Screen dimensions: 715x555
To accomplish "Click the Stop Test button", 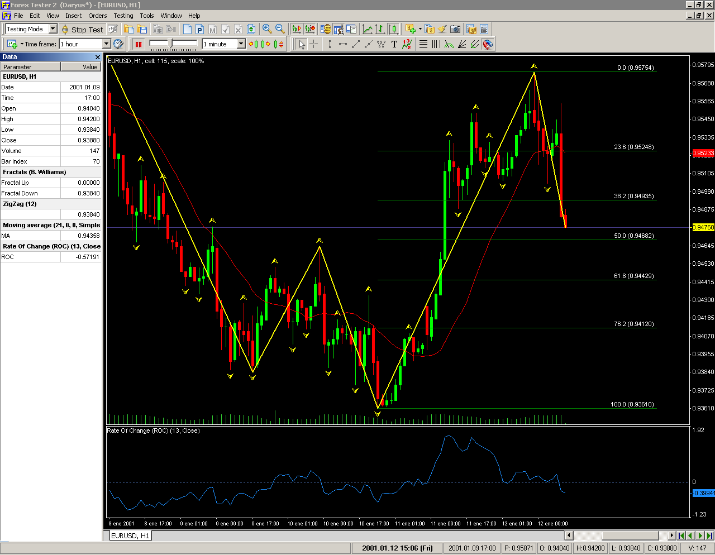I will [82, 30].
